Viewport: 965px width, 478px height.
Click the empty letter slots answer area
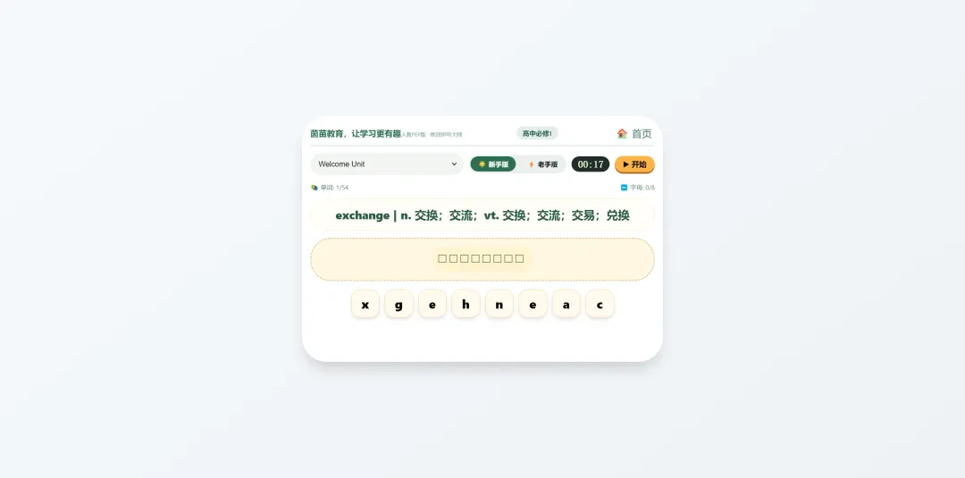482,260
